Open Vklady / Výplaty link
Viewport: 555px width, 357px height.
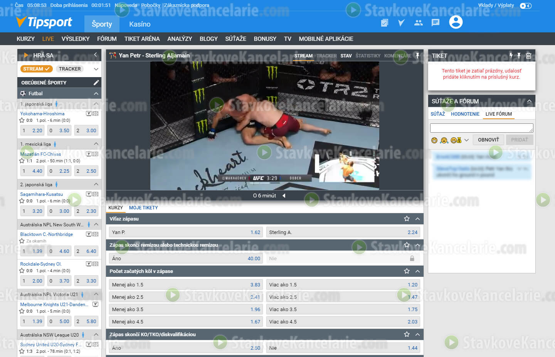click(496, 5)
